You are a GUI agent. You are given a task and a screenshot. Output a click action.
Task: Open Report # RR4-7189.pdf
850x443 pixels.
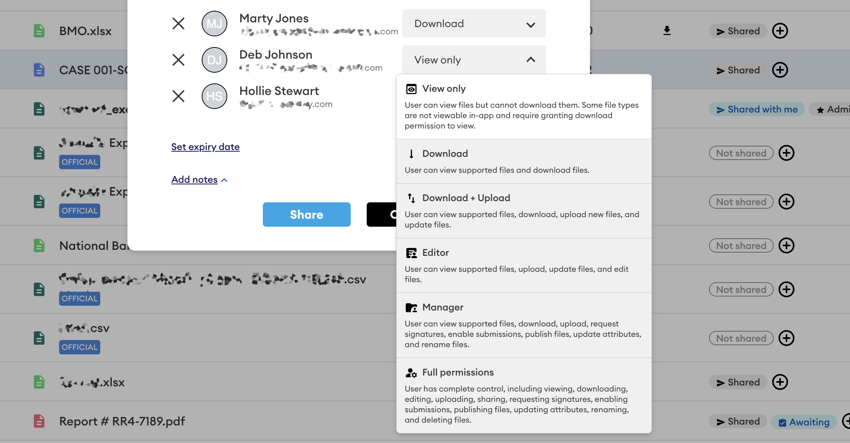(122, 421)
